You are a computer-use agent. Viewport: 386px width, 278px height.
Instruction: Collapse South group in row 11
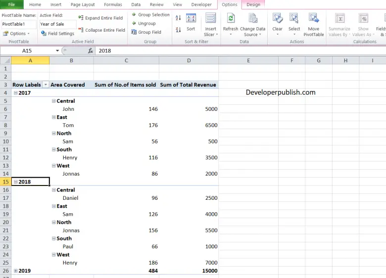click(53, 149)
